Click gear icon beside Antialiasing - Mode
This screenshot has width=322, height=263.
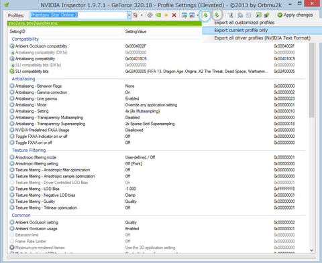click(x=12, y=105)
